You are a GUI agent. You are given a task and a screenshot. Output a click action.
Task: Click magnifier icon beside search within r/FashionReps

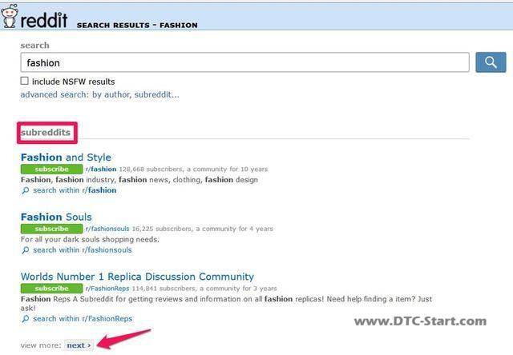point(25,319)
